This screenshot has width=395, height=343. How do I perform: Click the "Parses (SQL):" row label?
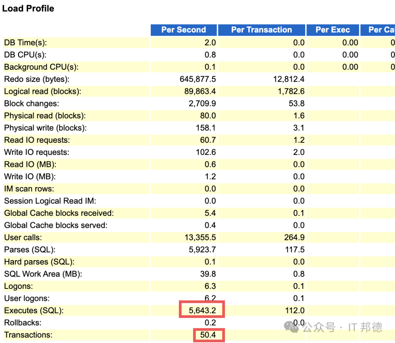(30, 250)
